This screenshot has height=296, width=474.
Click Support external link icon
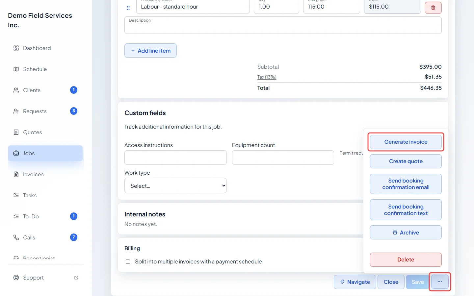click(76, 278)
